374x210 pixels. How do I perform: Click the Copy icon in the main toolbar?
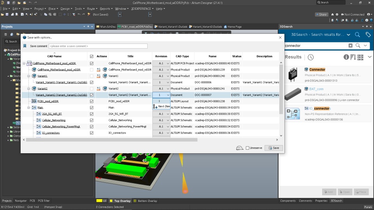(x=46, y=14)
